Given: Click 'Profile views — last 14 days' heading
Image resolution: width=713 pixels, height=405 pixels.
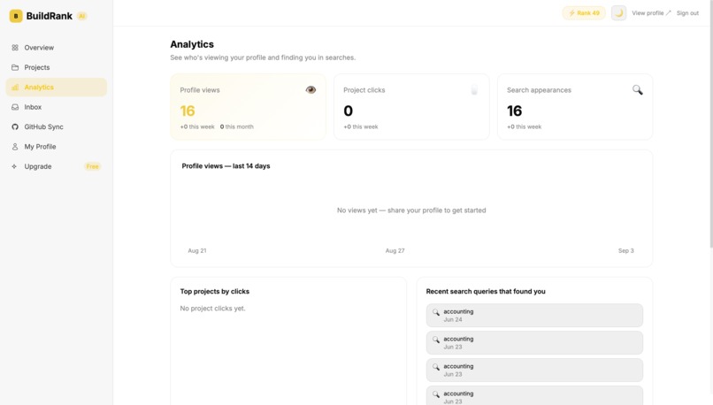Looking at the screenshot, I should point(226,166).
